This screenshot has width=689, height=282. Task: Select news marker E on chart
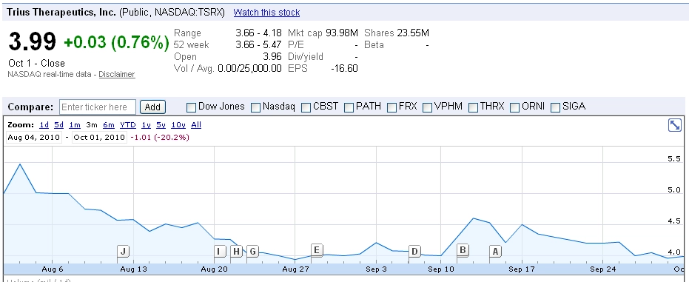(317, 250)
